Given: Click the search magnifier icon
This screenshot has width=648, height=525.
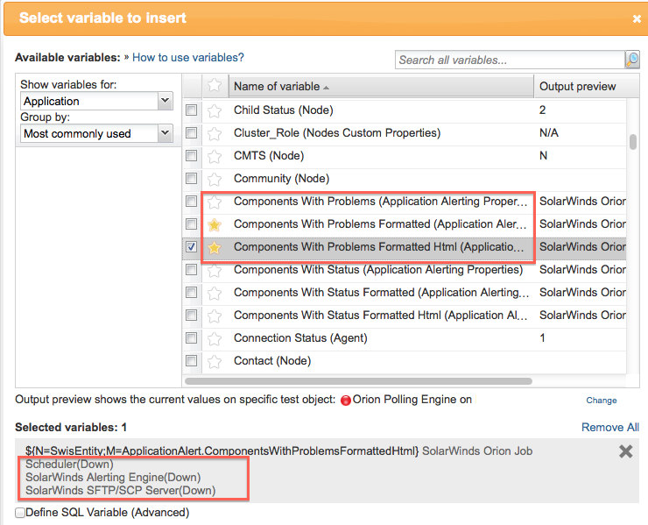Looking at the screenshot, I should (632, 60).
